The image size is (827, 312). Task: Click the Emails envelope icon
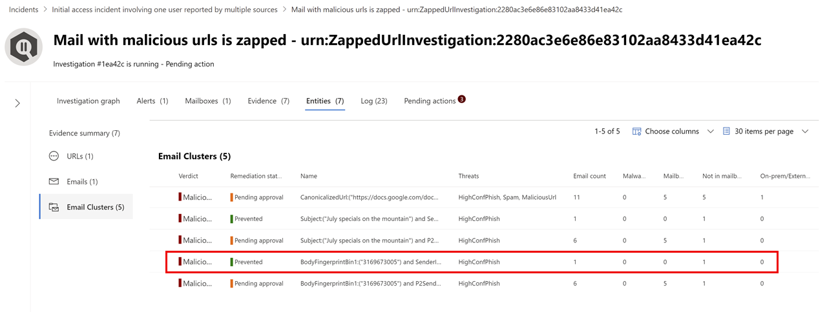[x=54, y=182]
